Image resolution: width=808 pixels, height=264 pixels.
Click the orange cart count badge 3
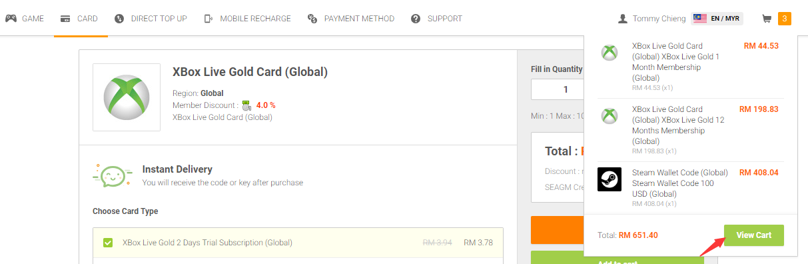pos(785,19)
